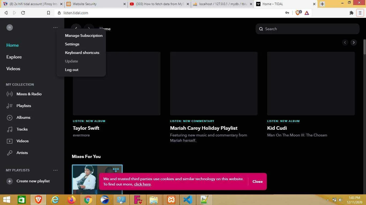Click the search magnifier icon

[x=261, y=29]
